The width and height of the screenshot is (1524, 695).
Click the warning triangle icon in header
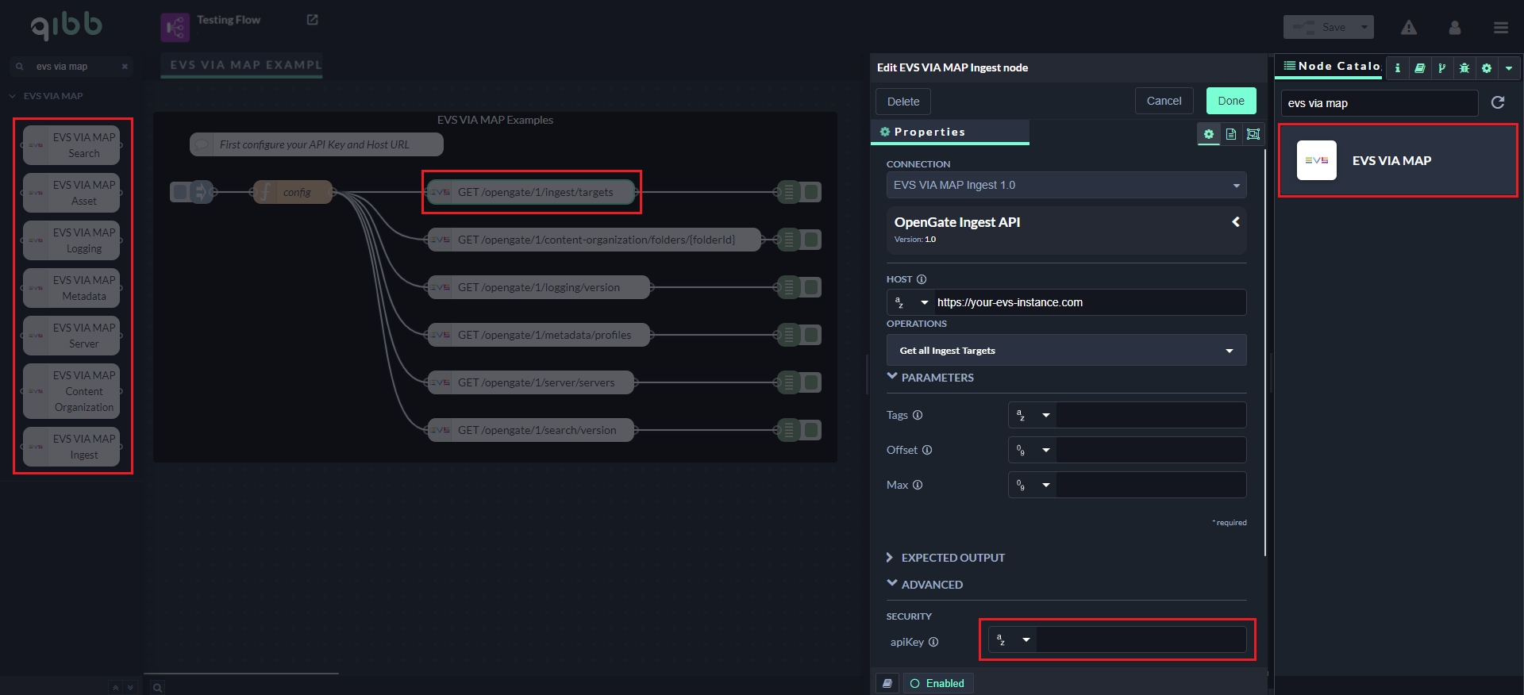tap(1409, 28)
